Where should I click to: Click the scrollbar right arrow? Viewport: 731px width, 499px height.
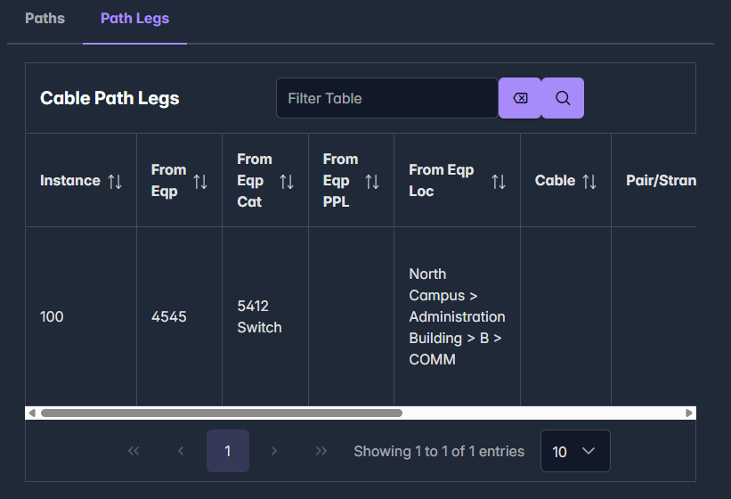pyautogui.click(x=689, y=413)
